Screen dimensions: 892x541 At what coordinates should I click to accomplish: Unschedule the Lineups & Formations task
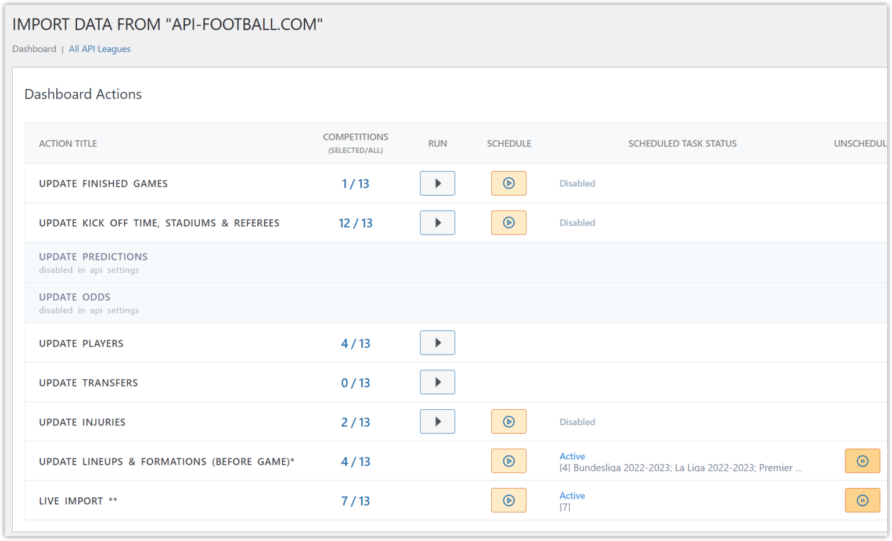[862, 460]
